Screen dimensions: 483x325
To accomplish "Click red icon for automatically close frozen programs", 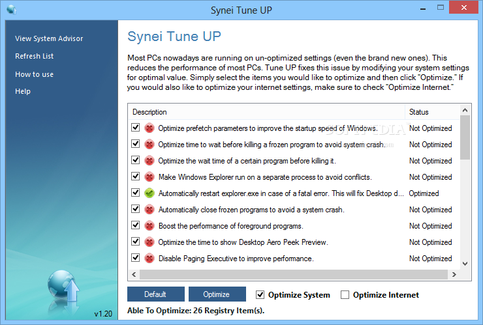I will pos(149,209).
